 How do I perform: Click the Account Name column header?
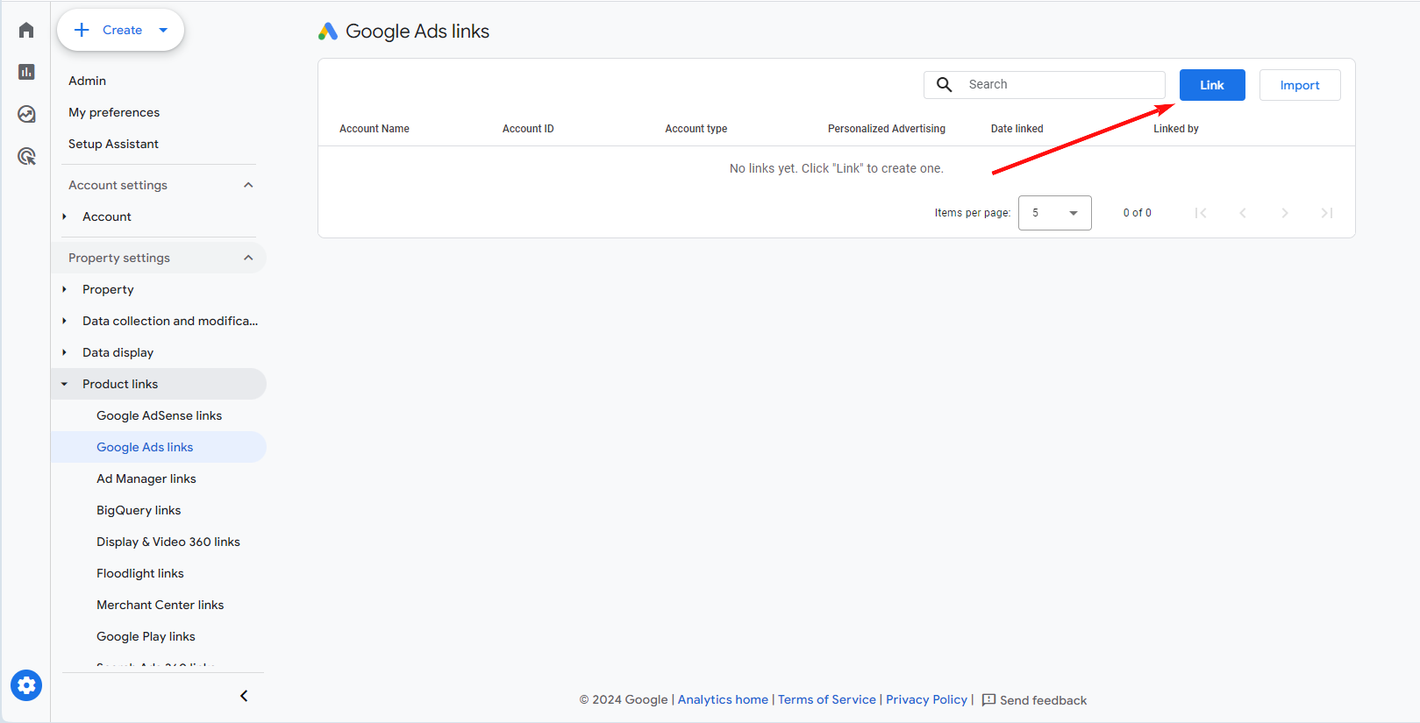point(375,129)
